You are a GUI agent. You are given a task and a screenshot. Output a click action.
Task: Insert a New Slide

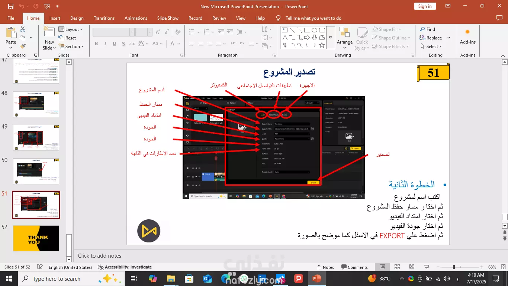point(49,32)
